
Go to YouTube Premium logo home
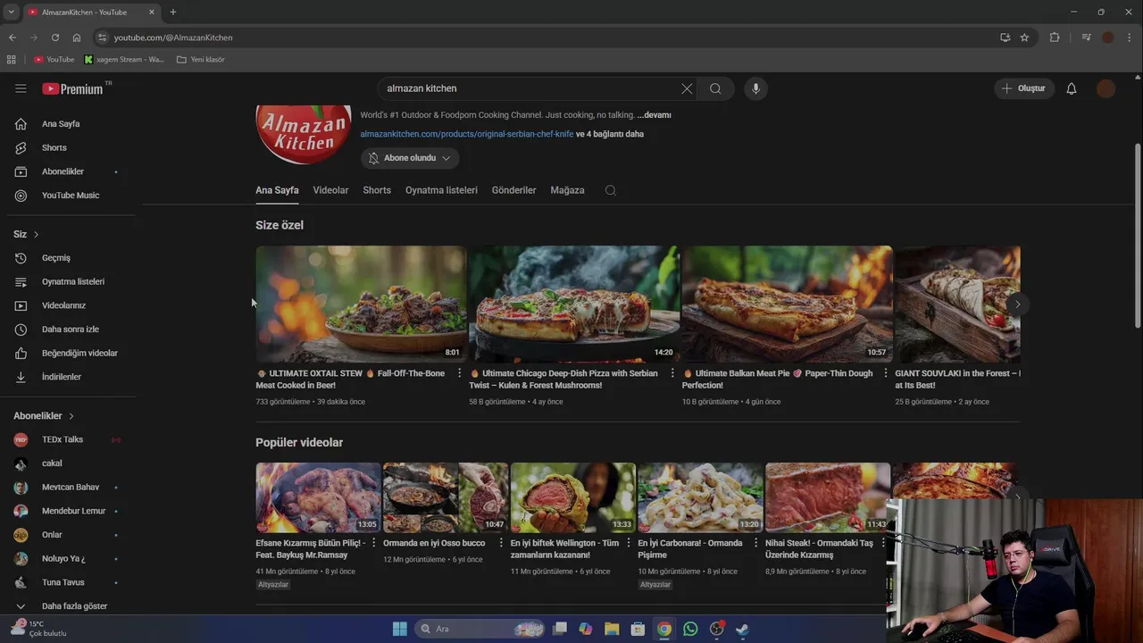[72, 88]
